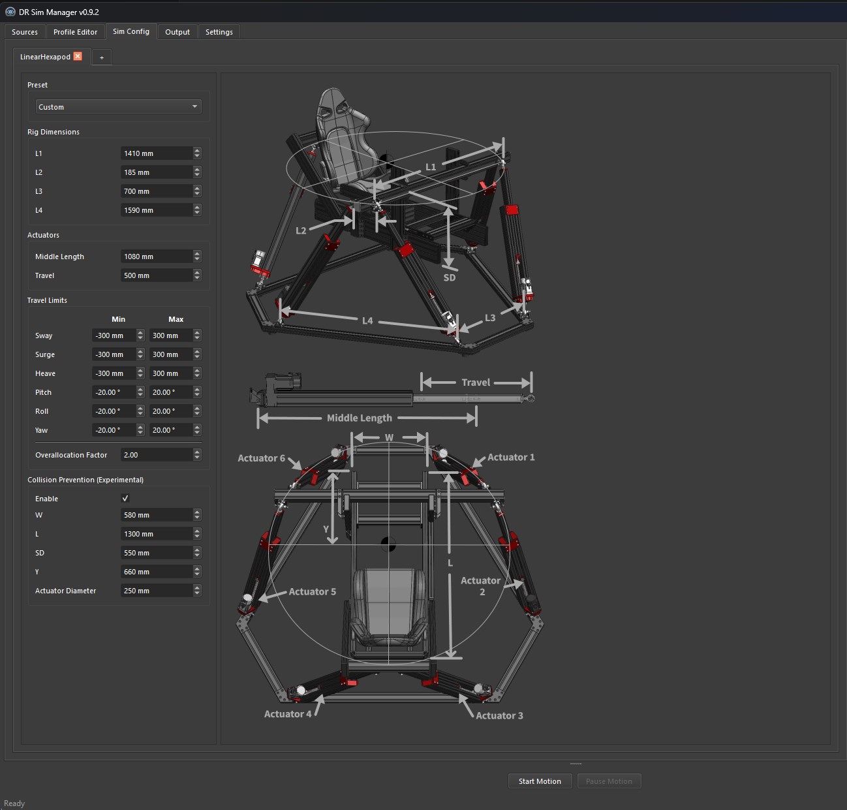Image resolution: width=847 pixels, height=810 pixels.
Task: Decrease Sway Min value with spinner arrow
Action: click(140, 339)
